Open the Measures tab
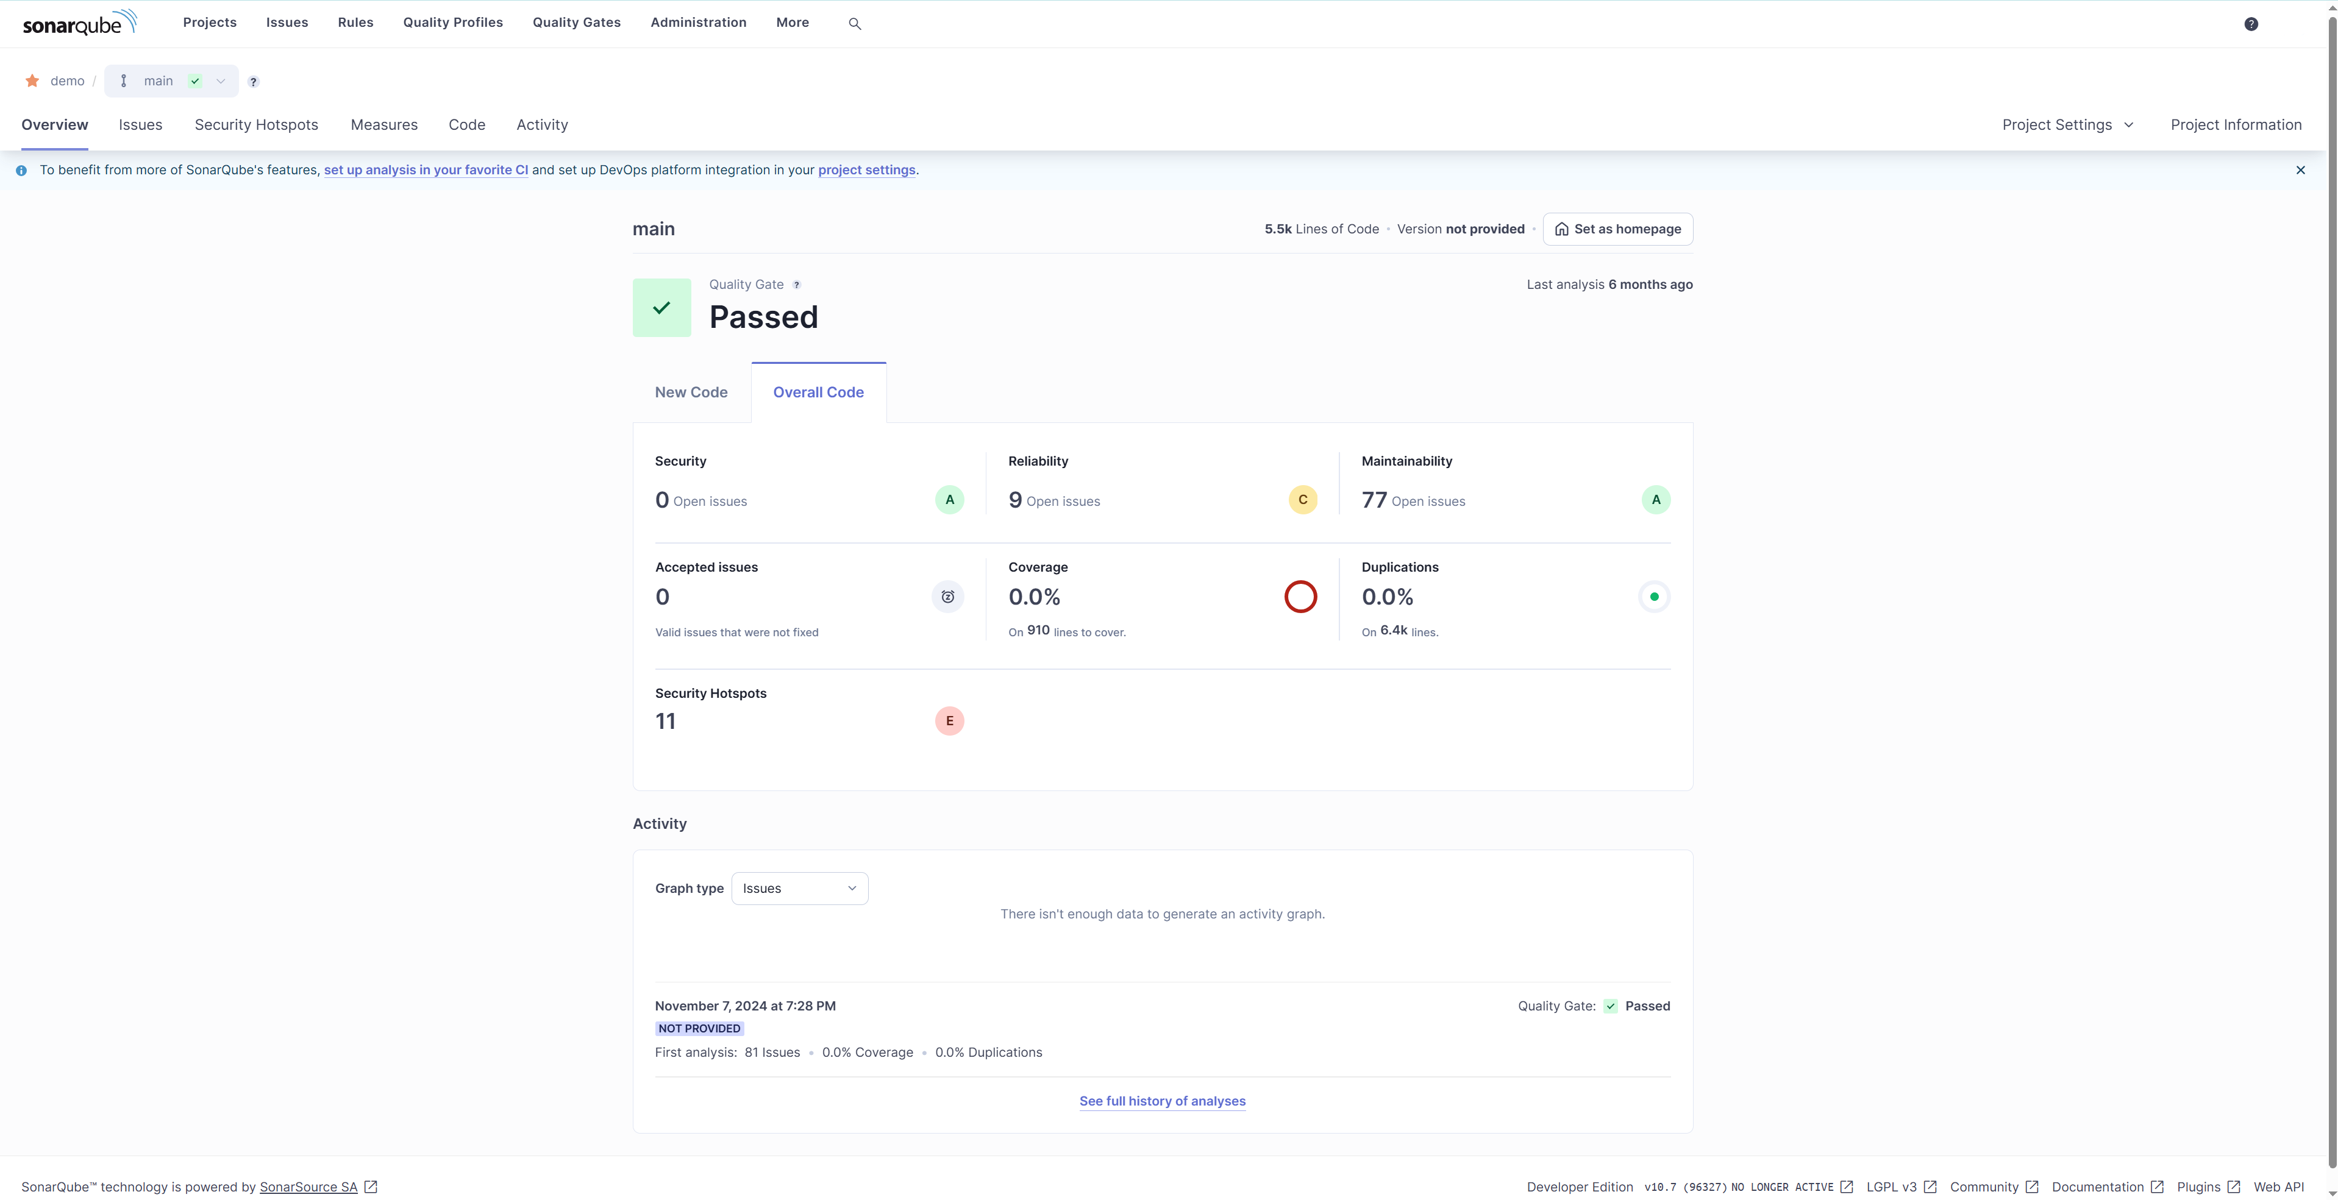 [x=384, y=125]
